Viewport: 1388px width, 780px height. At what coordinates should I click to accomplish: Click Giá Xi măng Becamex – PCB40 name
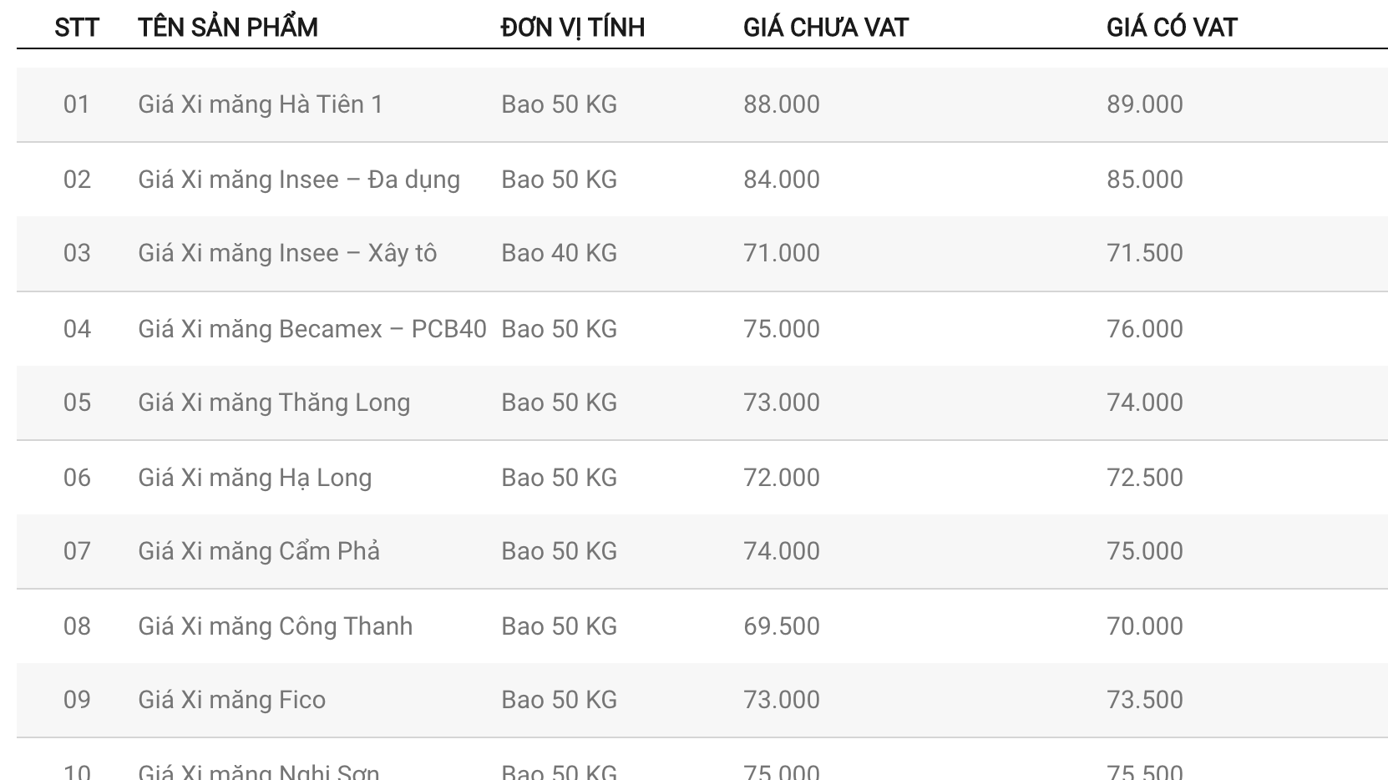click(312, 329)
